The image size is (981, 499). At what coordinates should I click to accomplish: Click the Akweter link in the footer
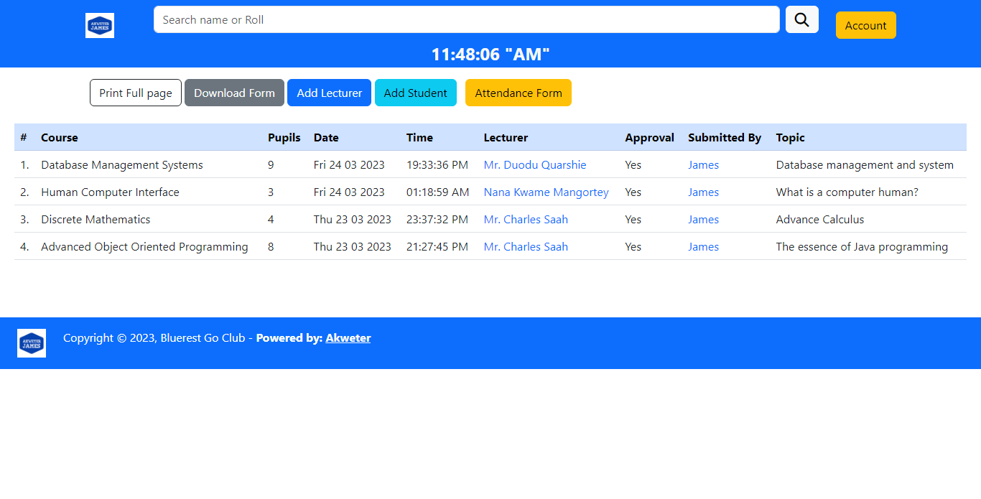[348, 337]
